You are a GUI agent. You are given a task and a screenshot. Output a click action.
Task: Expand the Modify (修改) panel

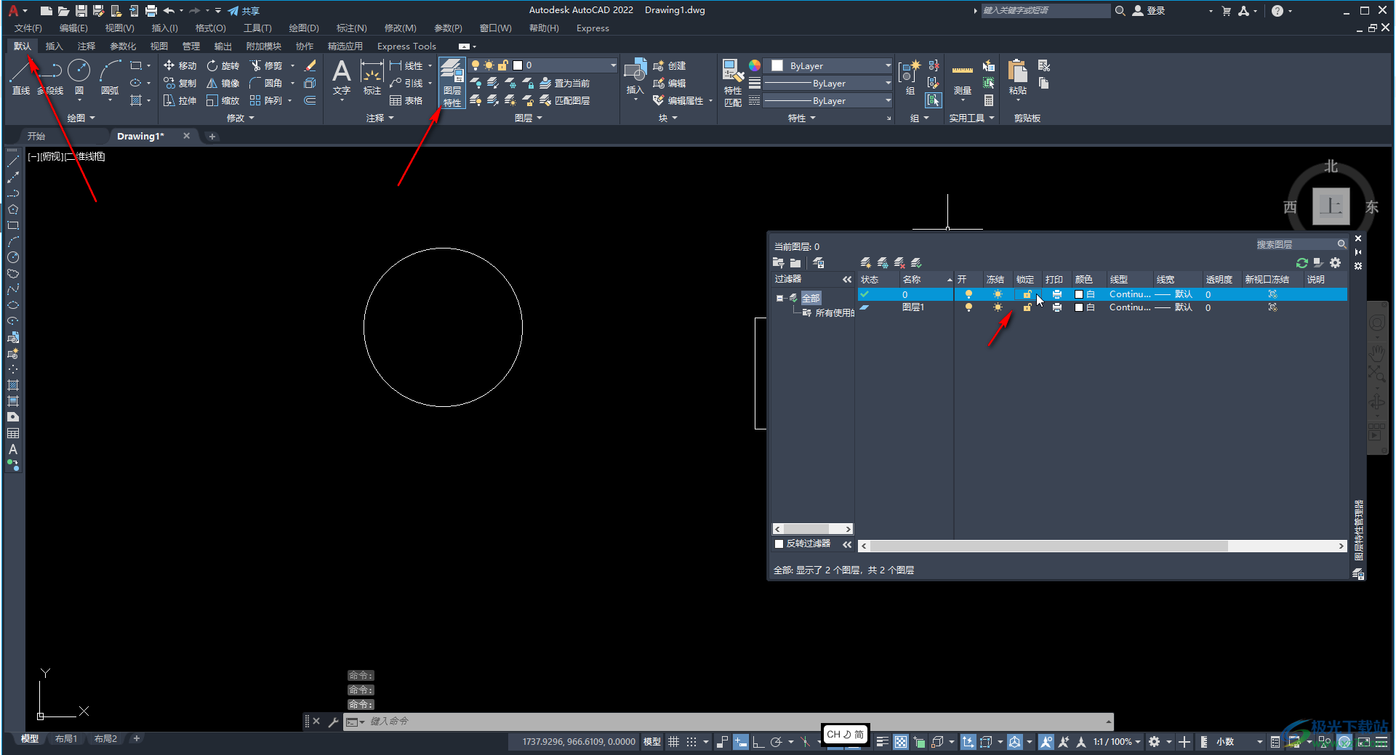[240, 118]
